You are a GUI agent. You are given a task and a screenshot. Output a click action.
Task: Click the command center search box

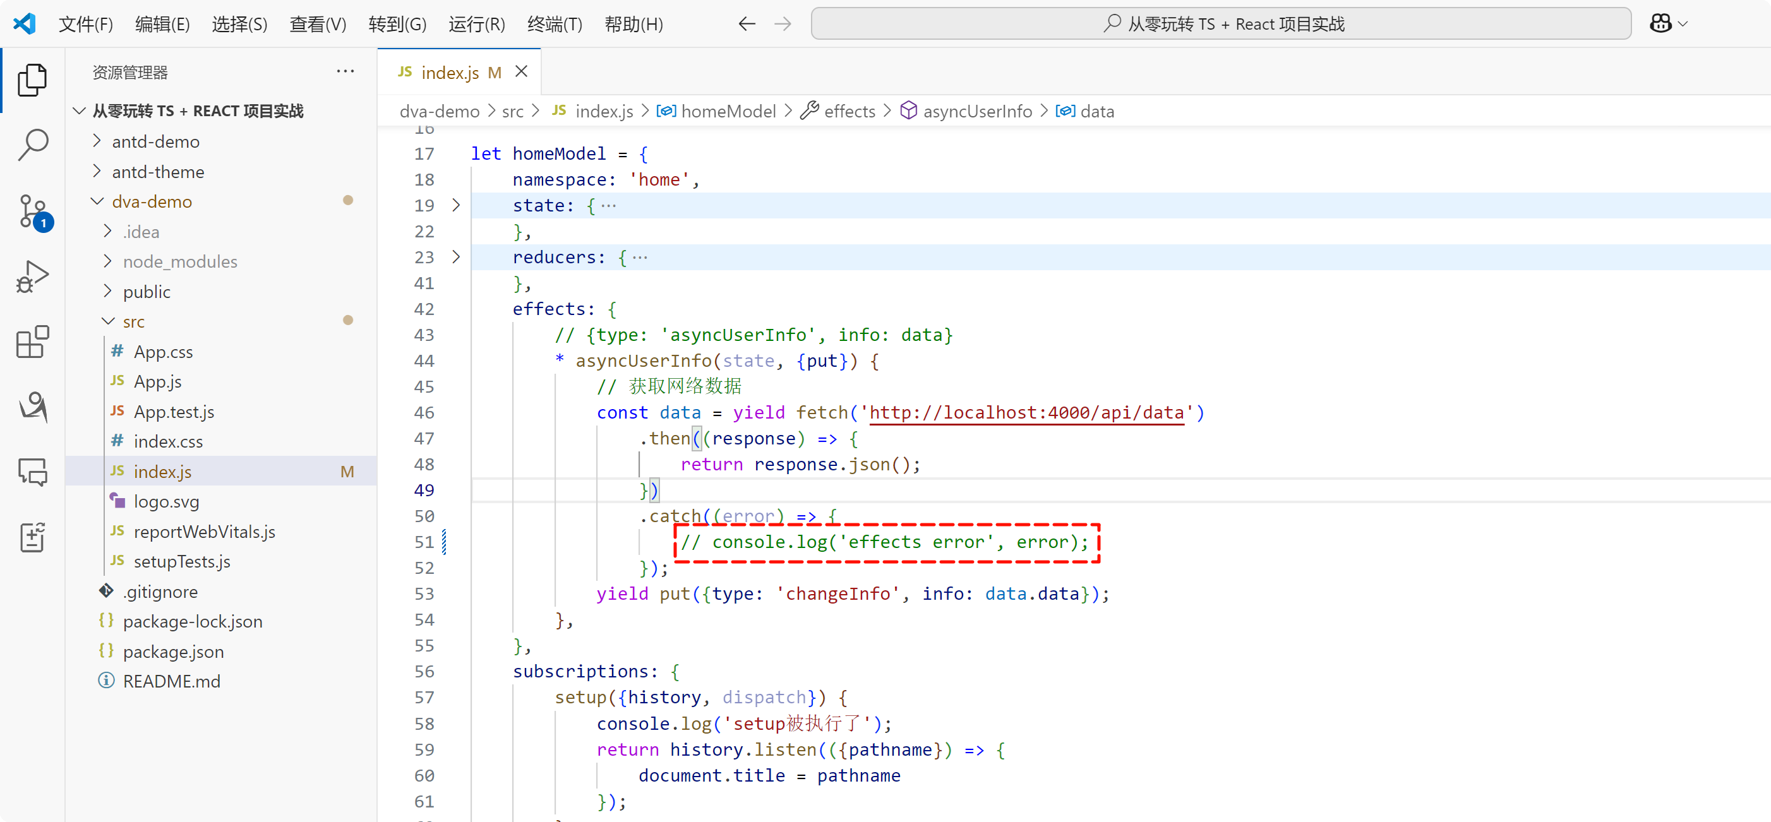1220,24
